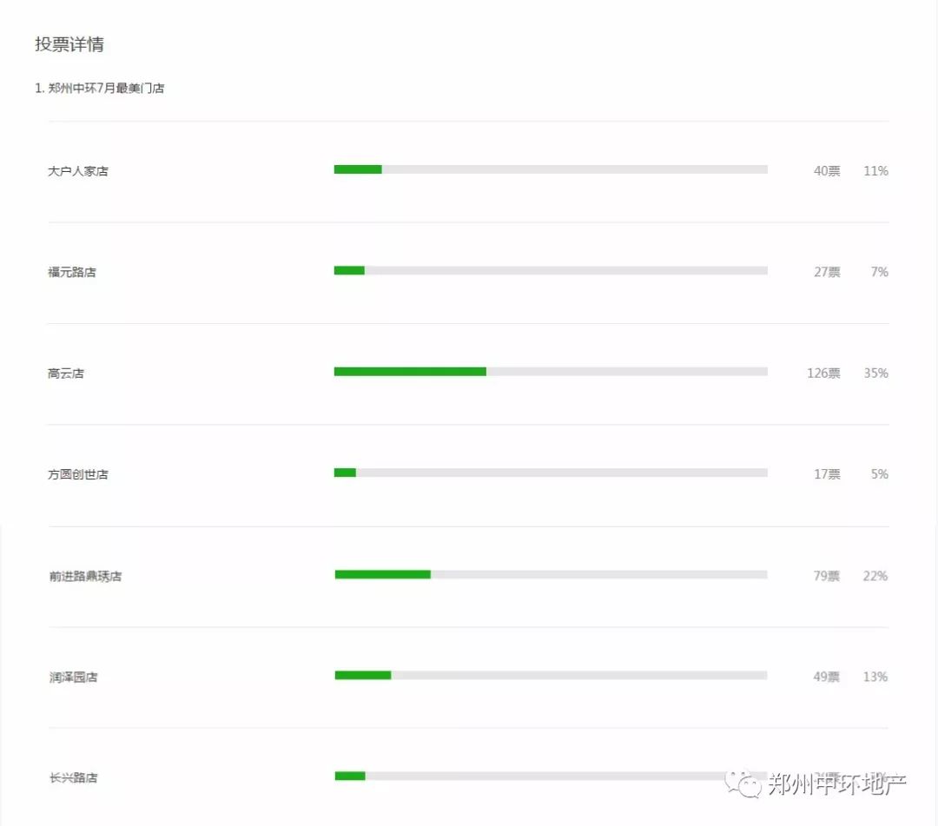Select the 润泽园店 option label
The image size is (938, 826).
click(x=73, y=677)
